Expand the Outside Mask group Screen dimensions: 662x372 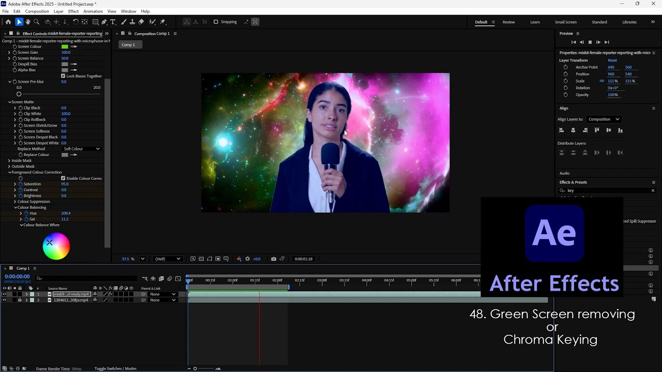(9, 166)
